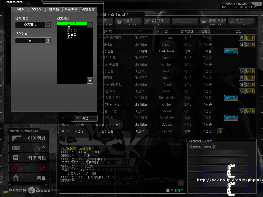Screen dimensions: 263x197
Task: Toggle the 초대거부 invite-refusal checkbox
Action: [x=168, y=190]
